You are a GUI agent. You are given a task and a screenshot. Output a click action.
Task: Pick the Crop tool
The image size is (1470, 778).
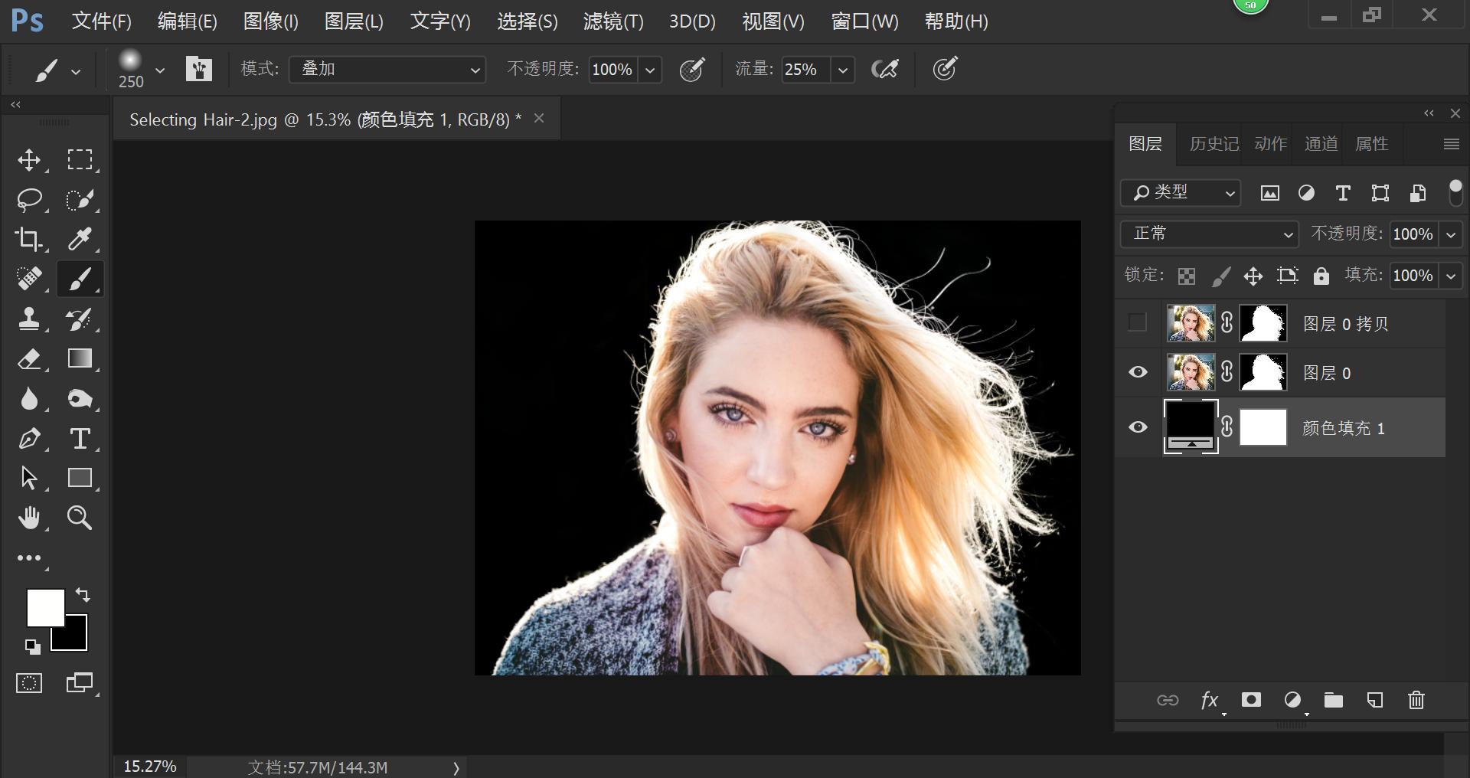pos(30,239)
